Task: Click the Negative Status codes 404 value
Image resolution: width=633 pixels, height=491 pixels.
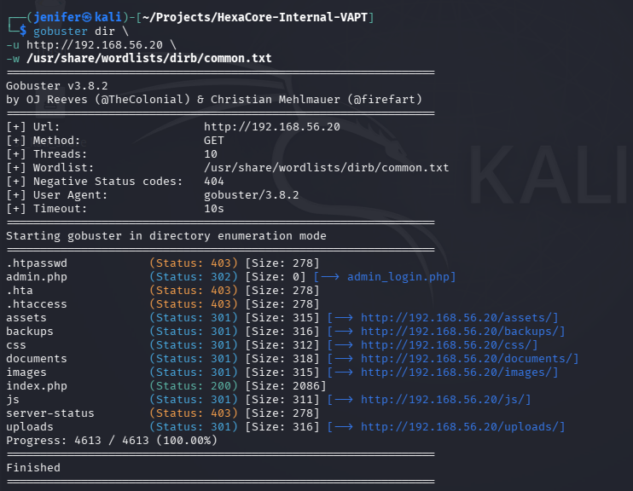Action: (214, 182)
